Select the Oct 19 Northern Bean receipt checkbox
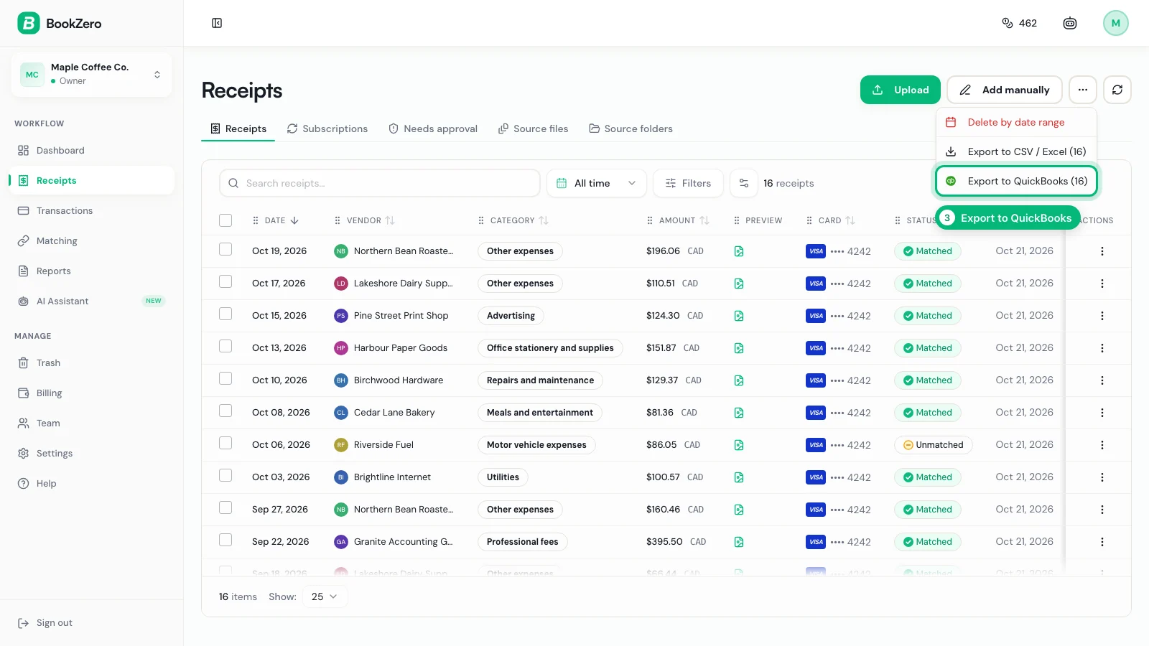The image size is (1149, 646). click(x=225, y=249)
